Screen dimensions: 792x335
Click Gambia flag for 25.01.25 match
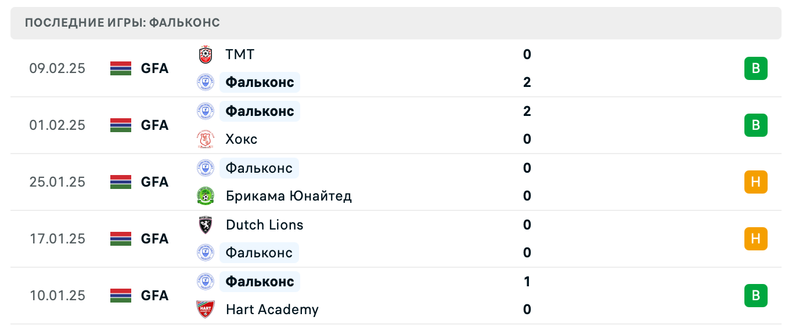pos(121,182)
